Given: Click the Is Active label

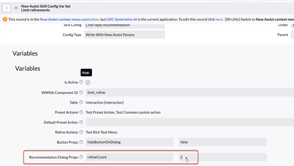Looking at the screenshot, I should click(x=71, y=82).
